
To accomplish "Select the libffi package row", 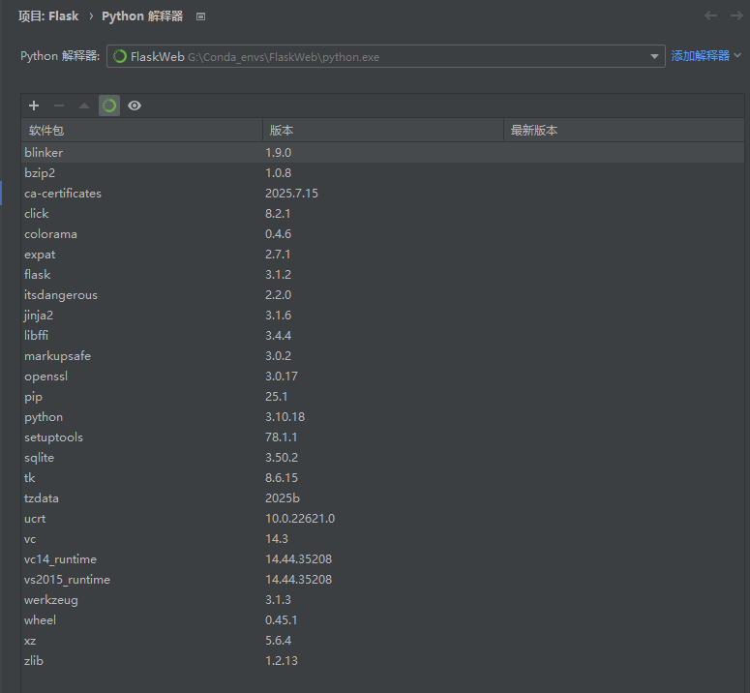I will point(382,335).
